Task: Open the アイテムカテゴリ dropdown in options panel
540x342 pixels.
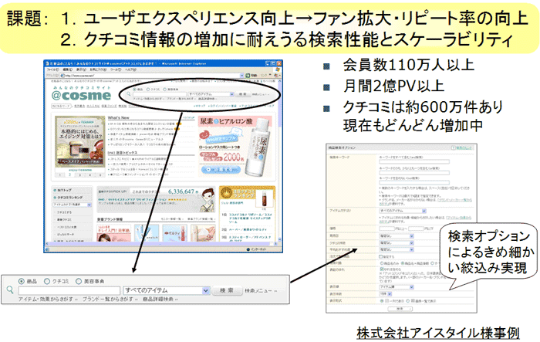Action: pyautogui.click(x=403, y=211)
